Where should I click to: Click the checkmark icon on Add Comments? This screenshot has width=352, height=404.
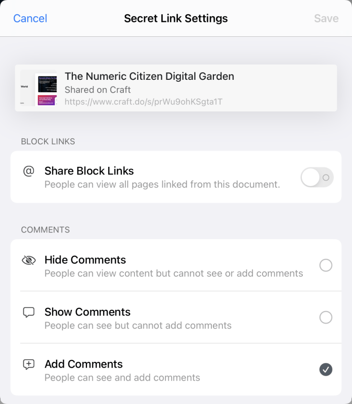point(326,370)
